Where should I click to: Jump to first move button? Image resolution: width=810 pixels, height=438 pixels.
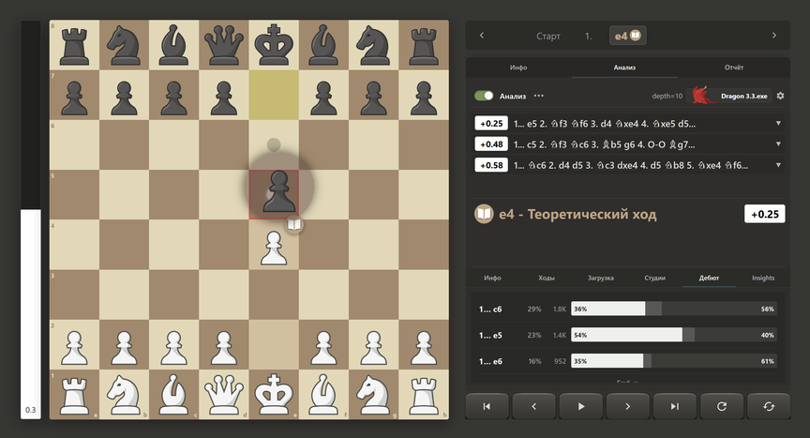487,406
